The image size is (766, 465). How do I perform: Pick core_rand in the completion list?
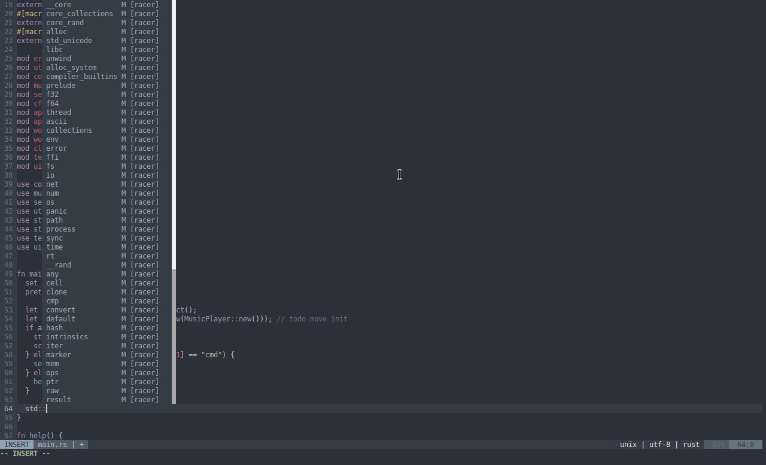point(107,23)
